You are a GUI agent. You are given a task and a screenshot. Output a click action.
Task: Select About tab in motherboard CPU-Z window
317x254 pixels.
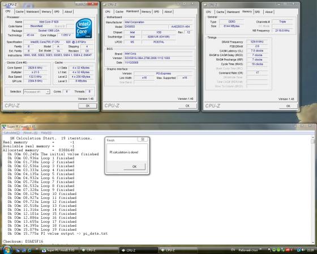pos(168,12)
